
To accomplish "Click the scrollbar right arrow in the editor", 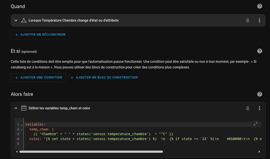I will (x=259, y=152).
